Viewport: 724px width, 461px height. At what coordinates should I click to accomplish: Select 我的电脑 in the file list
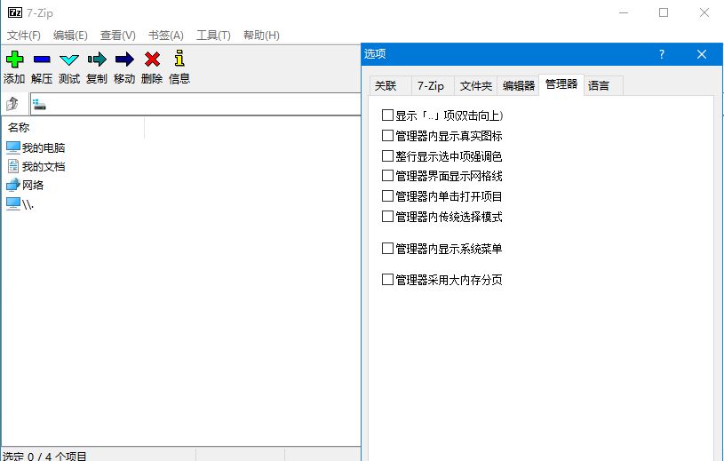(43, 147)
